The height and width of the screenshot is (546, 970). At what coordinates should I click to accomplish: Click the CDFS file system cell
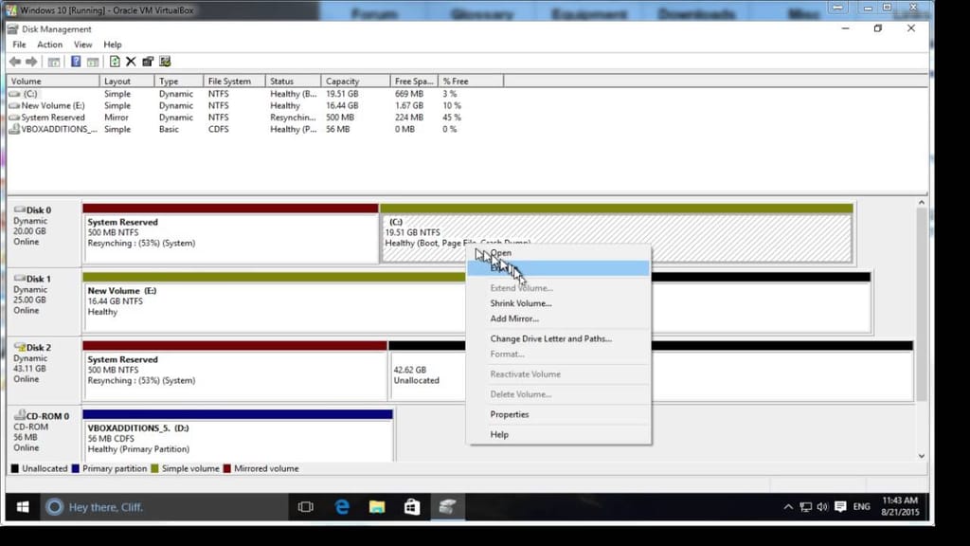coord(219,129)
